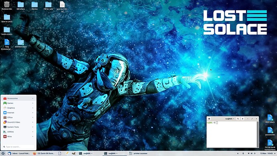The image size is (277, 156).
Task: Expand the System Tools category
Action: click(x=18, y=127)
